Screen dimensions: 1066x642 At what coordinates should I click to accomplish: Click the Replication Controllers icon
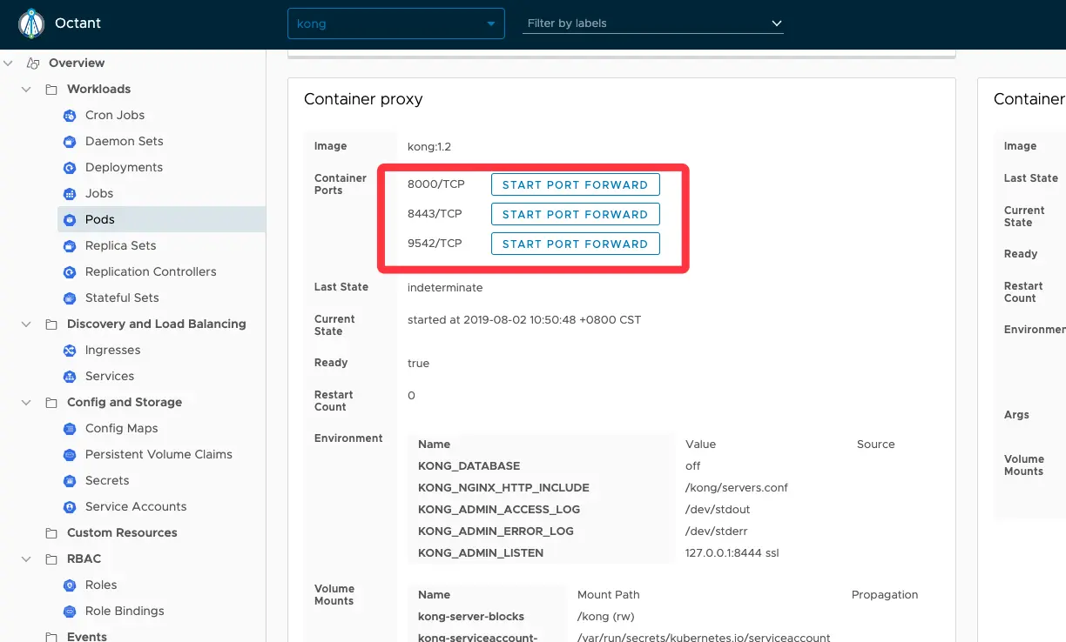tap(70, 271)
